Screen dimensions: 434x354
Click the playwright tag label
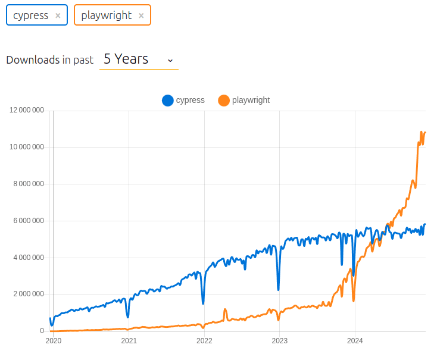point(107,15)
